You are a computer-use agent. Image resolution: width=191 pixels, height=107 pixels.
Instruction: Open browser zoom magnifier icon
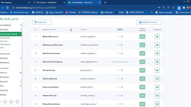pyautogui.click(x=164, y=8)
